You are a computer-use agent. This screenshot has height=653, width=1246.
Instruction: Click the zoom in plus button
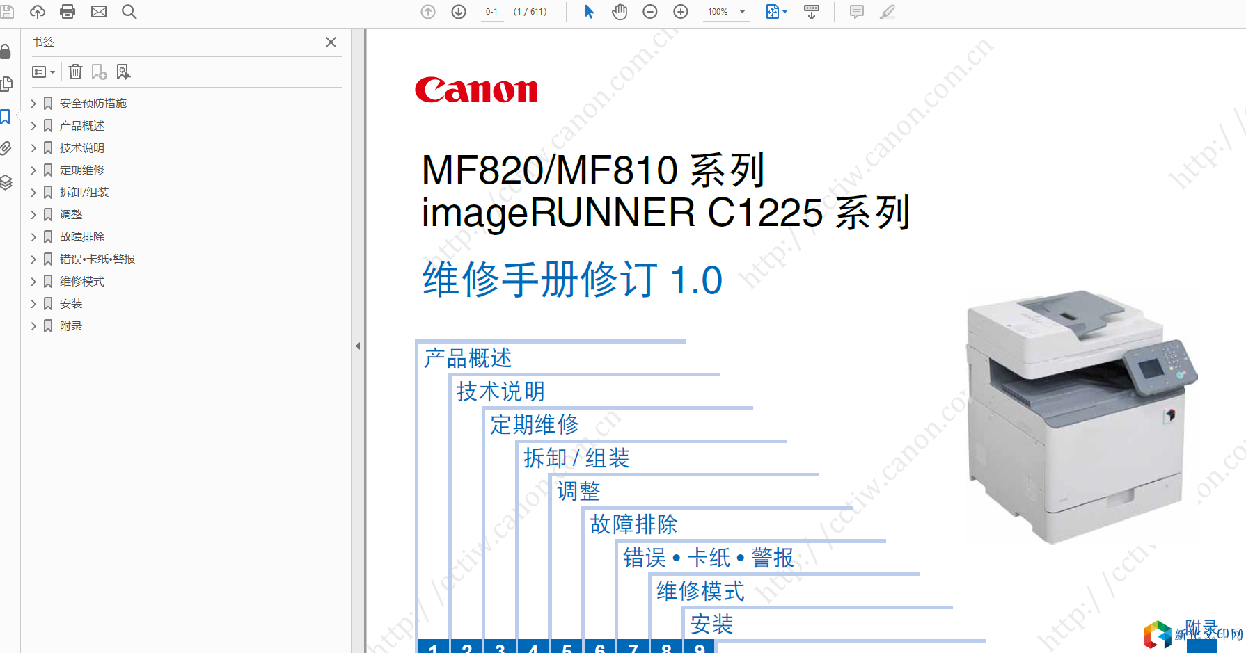[x=681, y=12]
